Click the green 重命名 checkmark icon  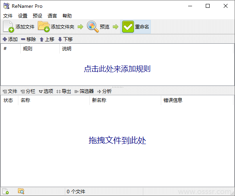[x=128, y=27]
